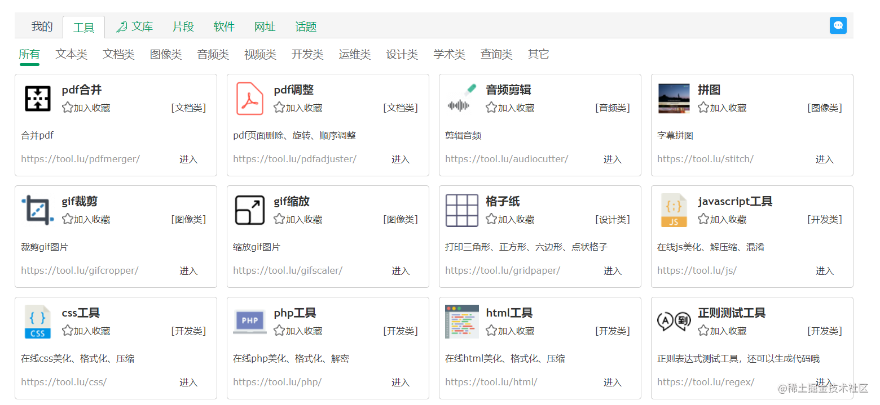
Task: Click the 格子纸 grid icon
Action: (462, 210)
